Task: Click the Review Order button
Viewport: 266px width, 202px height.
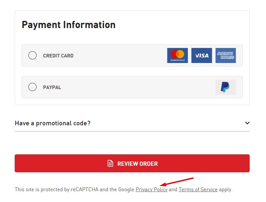Action: point(132,163)
